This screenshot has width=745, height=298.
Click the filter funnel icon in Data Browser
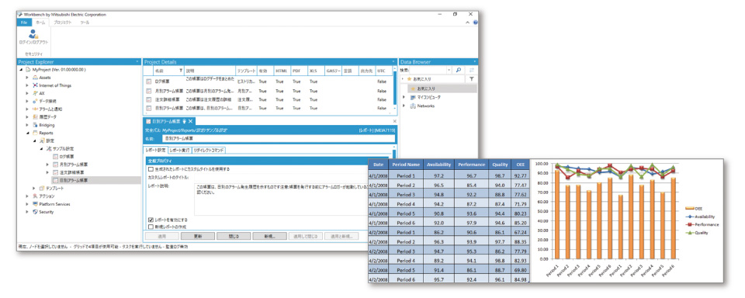(472, 79)
